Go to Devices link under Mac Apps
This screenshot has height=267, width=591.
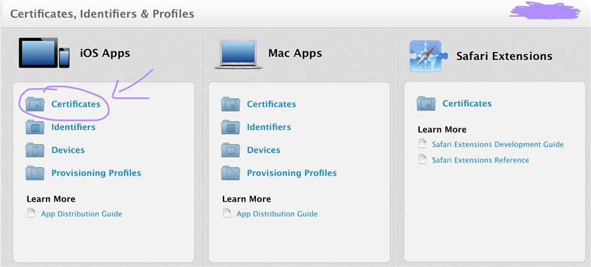coord(263,150)
